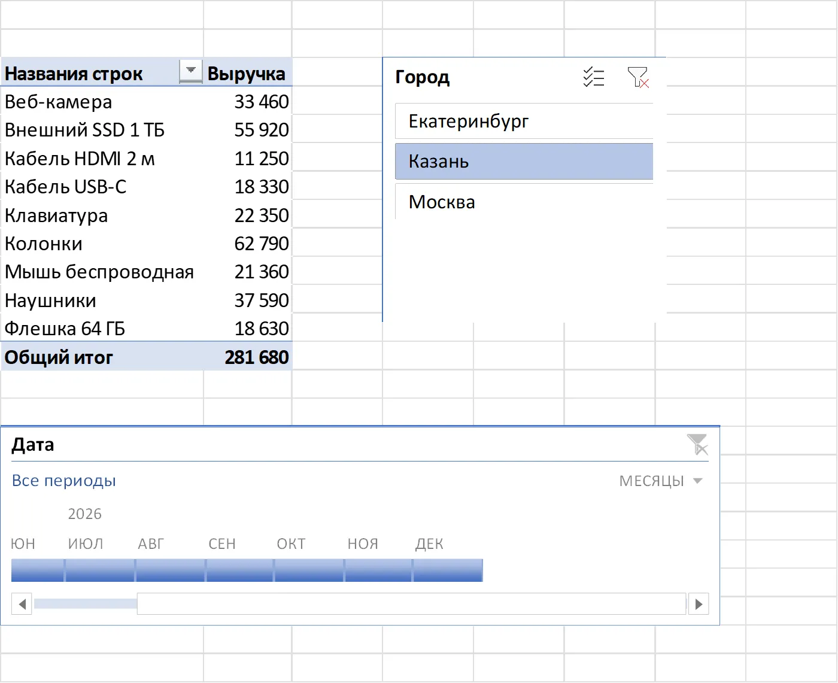
Task: Click the Все периоды label
Action: [x=64, y=481]
